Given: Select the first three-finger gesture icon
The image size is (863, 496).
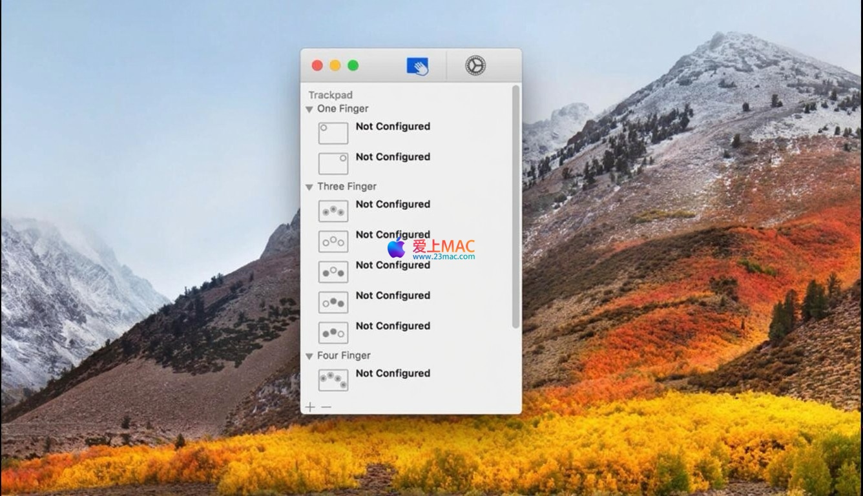Looking at the screenshot, I should click(x=333, y=211).
